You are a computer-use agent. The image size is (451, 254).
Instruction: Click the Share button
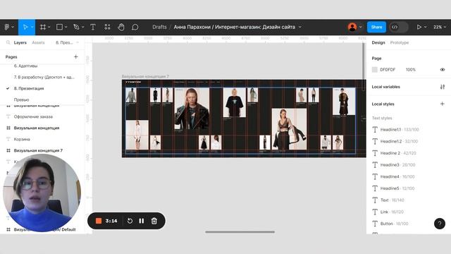pos(376,27)
